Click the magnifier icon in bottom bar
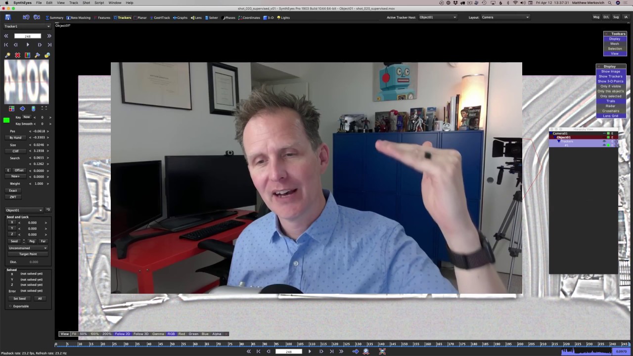Viewport: 633px width, 356px height. [366, 352]
